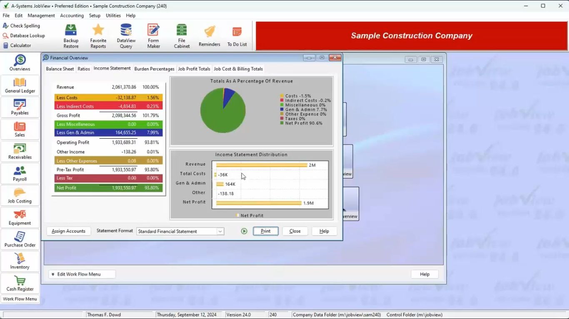Open the Cash Register module

[20, 283]
